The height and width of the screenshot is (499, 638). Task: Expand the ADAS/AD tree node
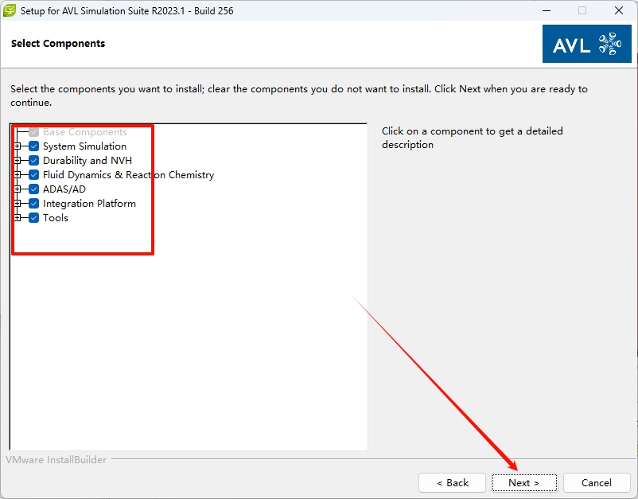18,189
